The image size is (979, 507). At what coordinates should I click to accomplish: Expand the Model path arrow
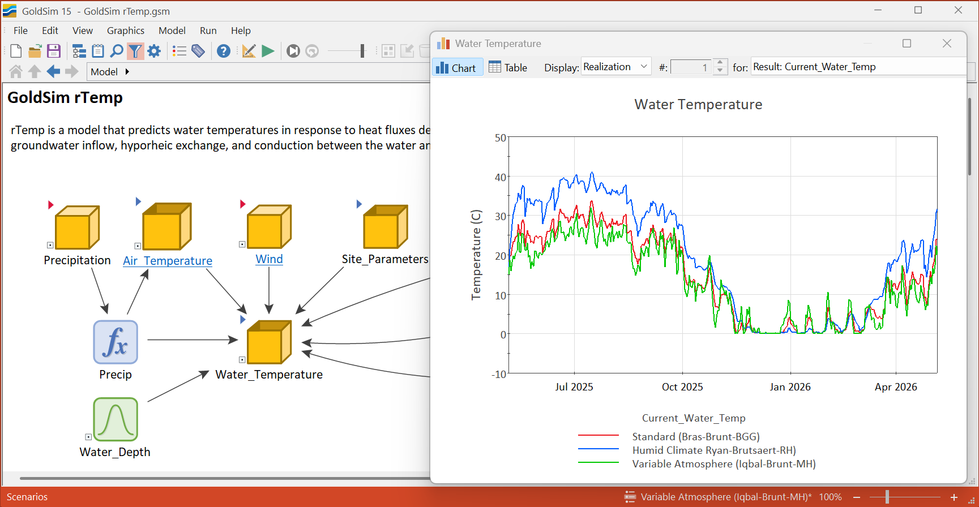pyautogui.click(x=127, y=72)
